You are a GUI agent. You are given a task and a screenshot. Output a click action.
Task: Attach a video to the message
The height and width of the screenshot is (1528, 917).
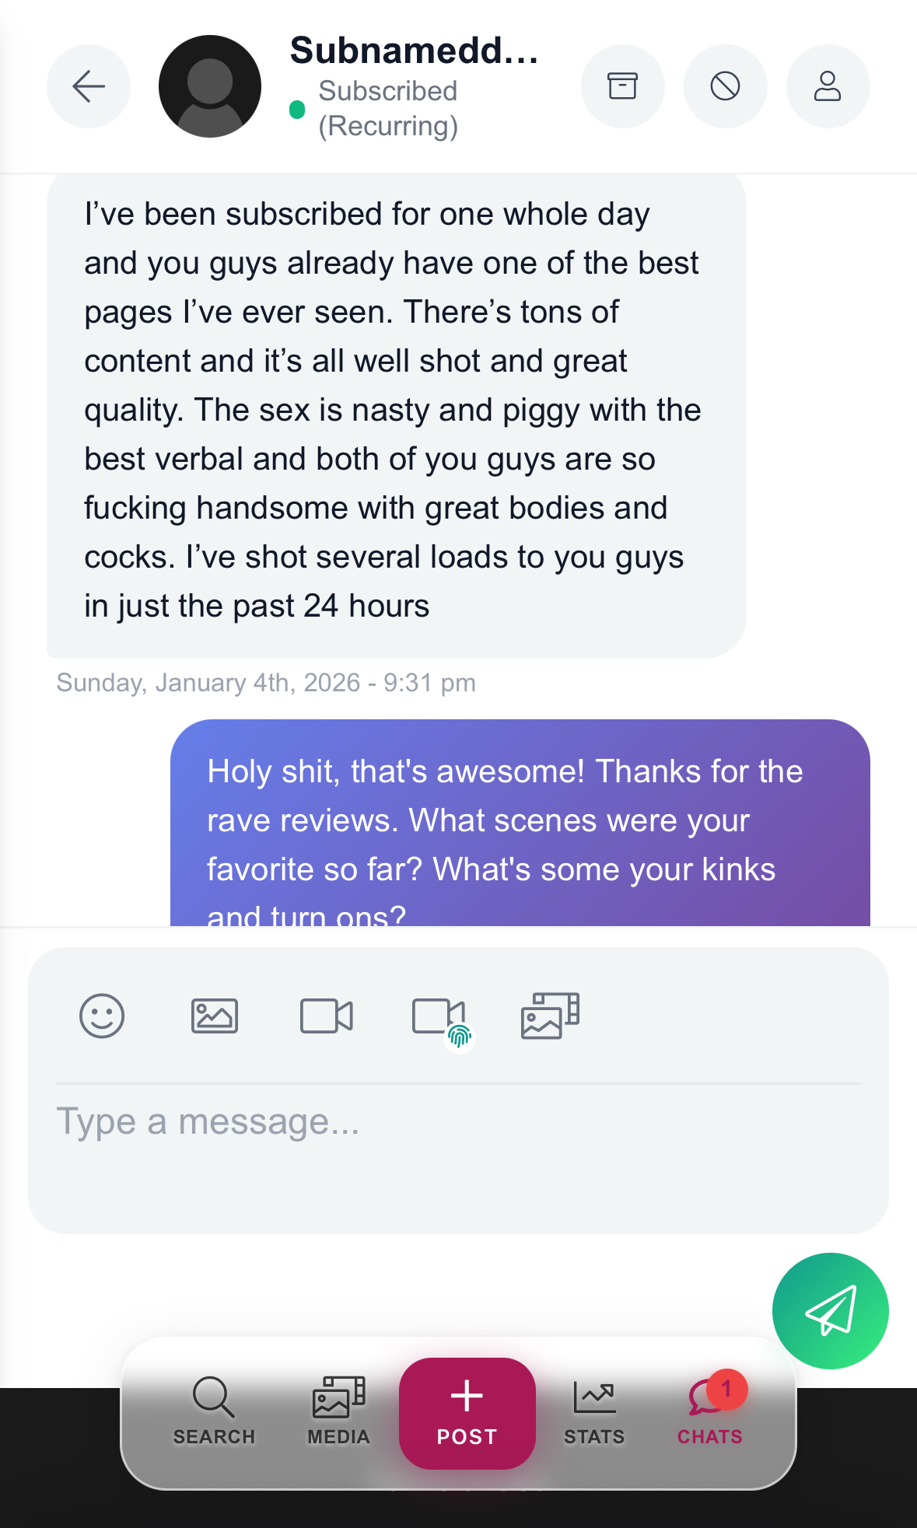(327, 1016)
